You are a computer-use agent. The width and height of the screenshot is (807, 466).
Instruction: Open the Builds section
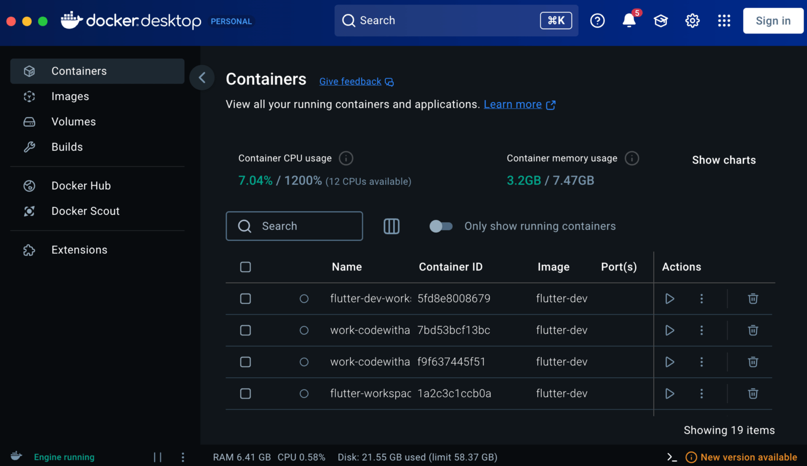(66, 146)
